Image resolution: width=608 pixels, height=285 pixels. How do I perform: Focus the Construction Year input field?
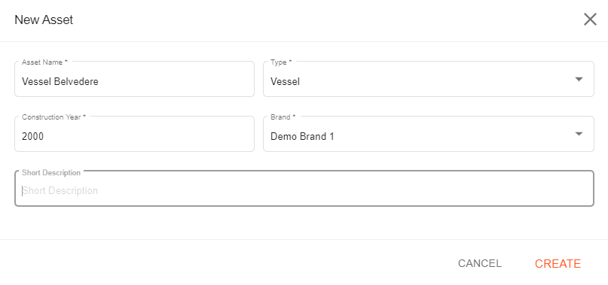134,134
